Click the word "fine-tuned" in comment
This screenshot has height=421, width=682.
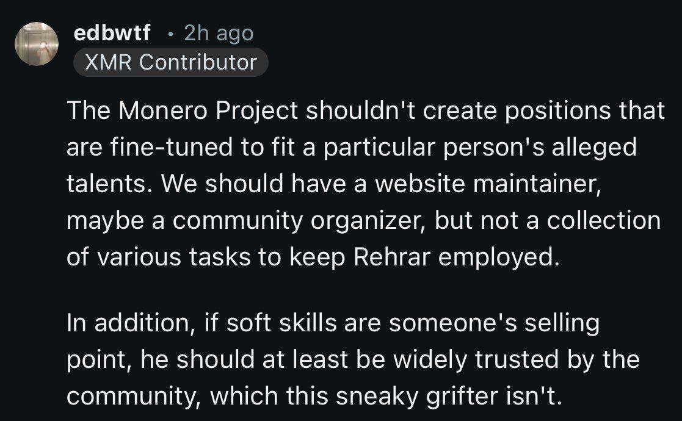tap(172, 147)
